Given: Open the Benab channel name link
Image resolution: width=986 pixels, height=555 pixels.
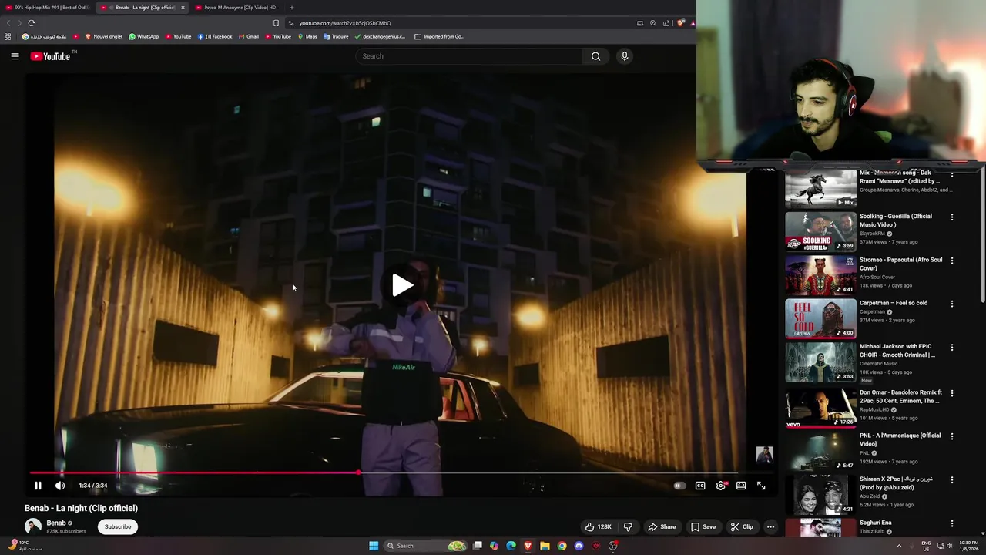Looking at the screenshot, I should [56, 523].
